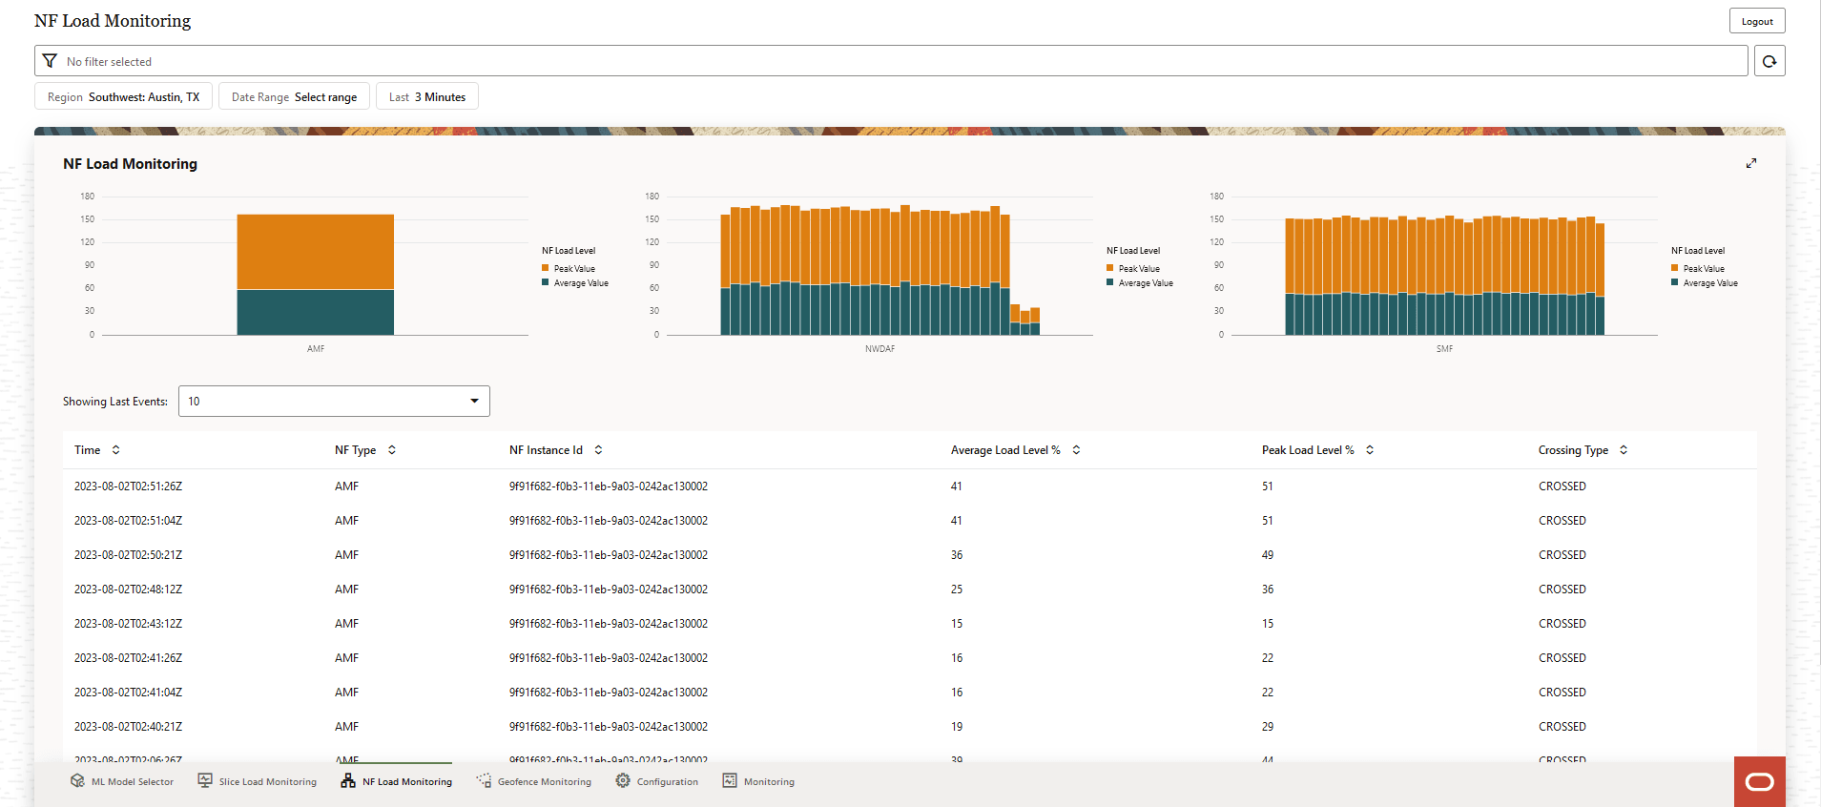Click the No filter selected search field
1821x807 pixels.
(x=891, y=61)
